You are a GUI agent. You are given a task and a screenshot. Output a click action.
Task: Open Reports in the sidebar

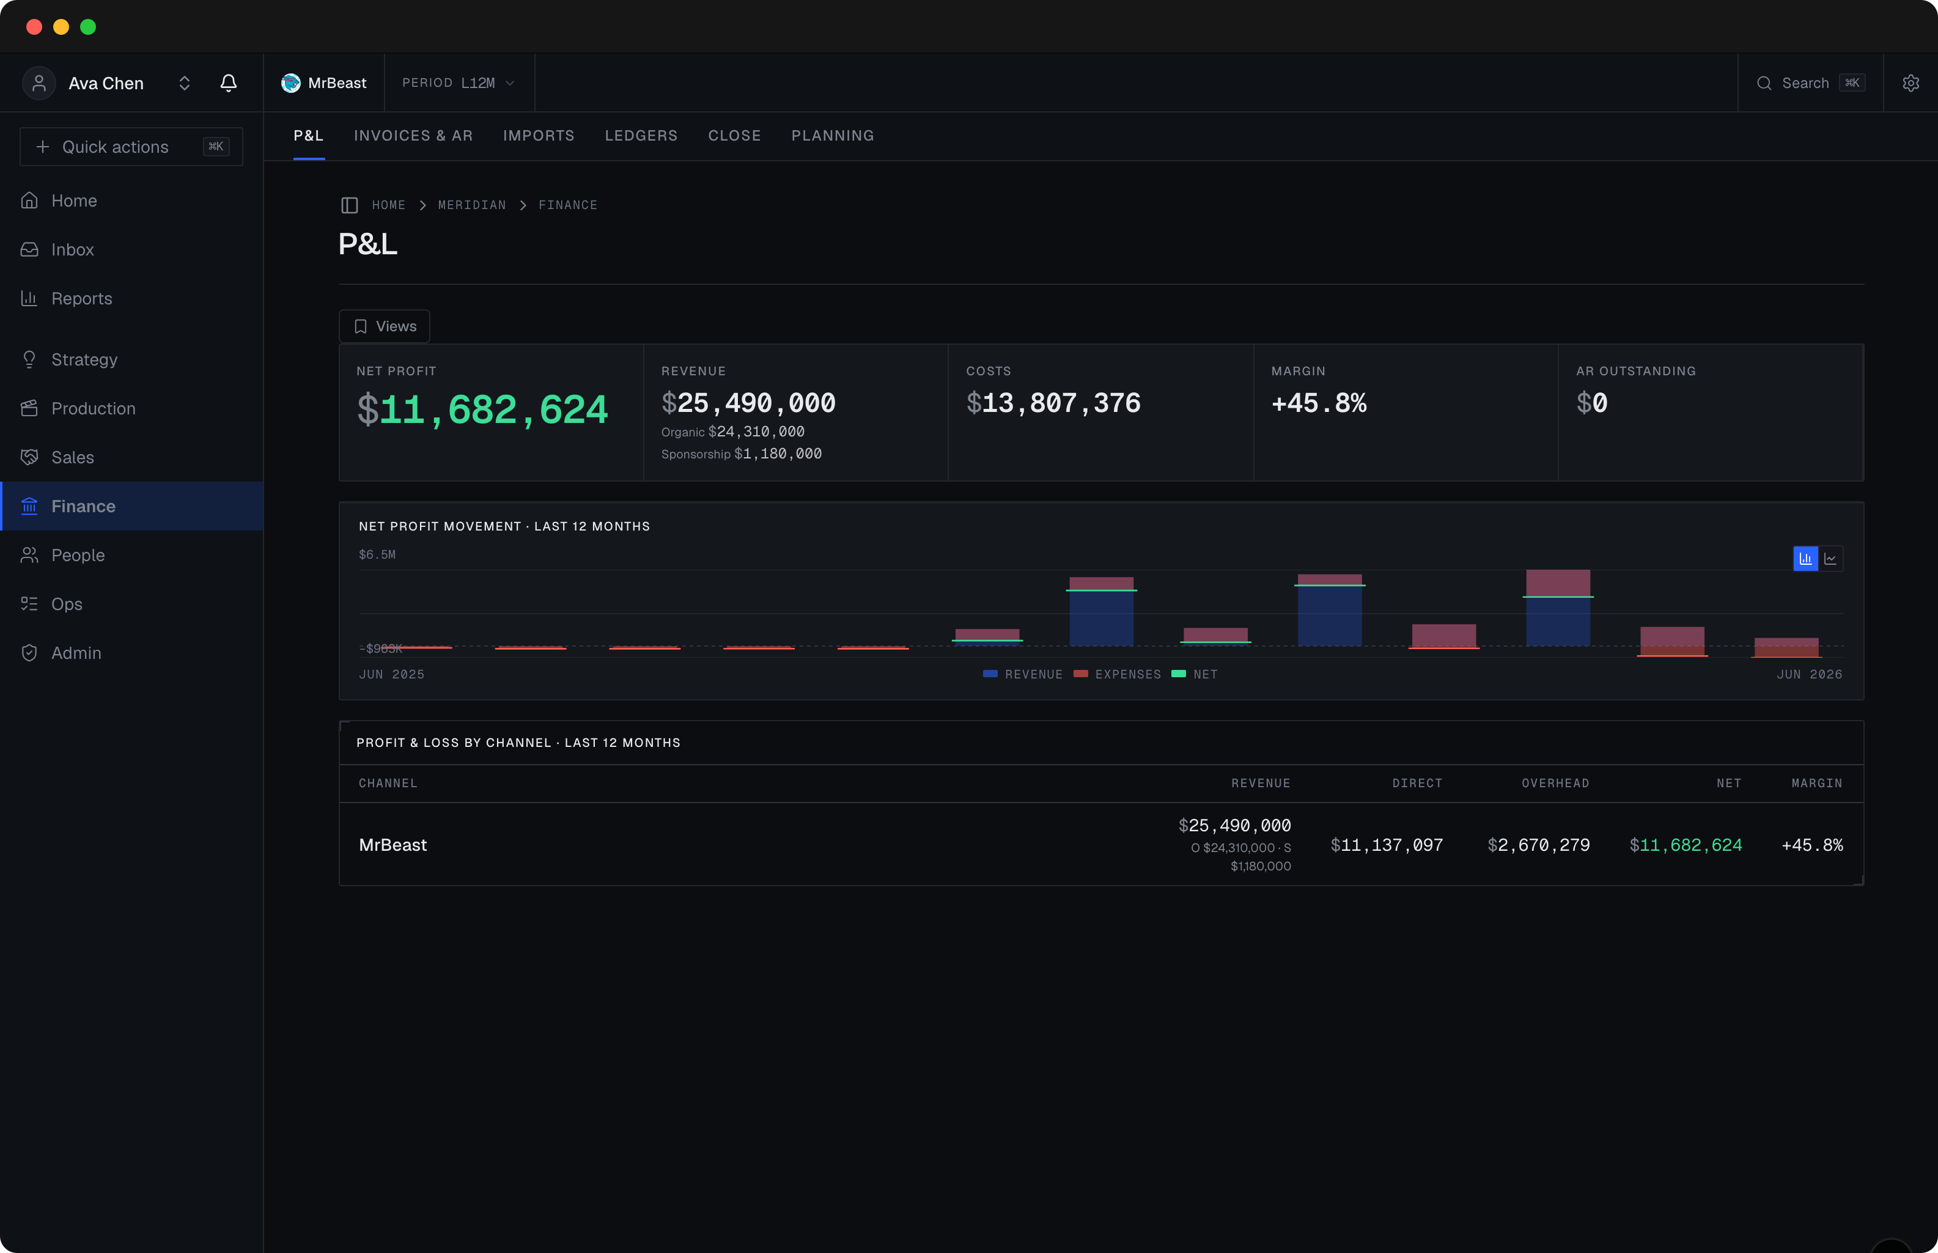coord(132,298)
